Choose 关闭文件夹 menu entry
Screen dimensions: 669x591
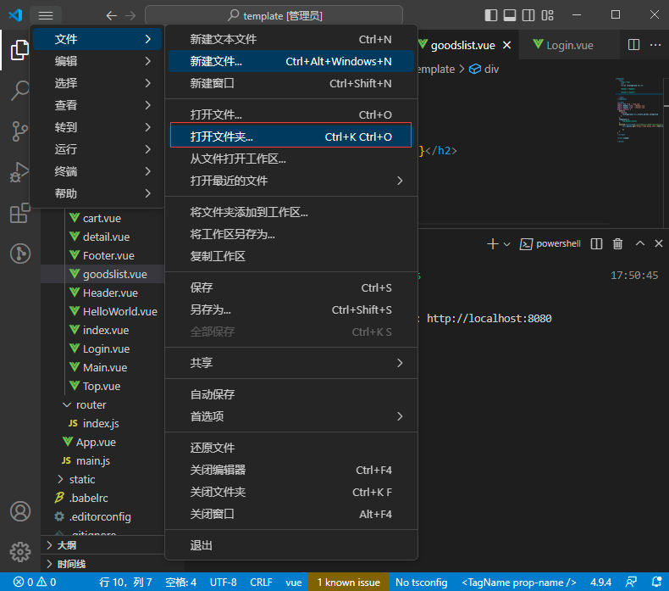tap(291, 492)
